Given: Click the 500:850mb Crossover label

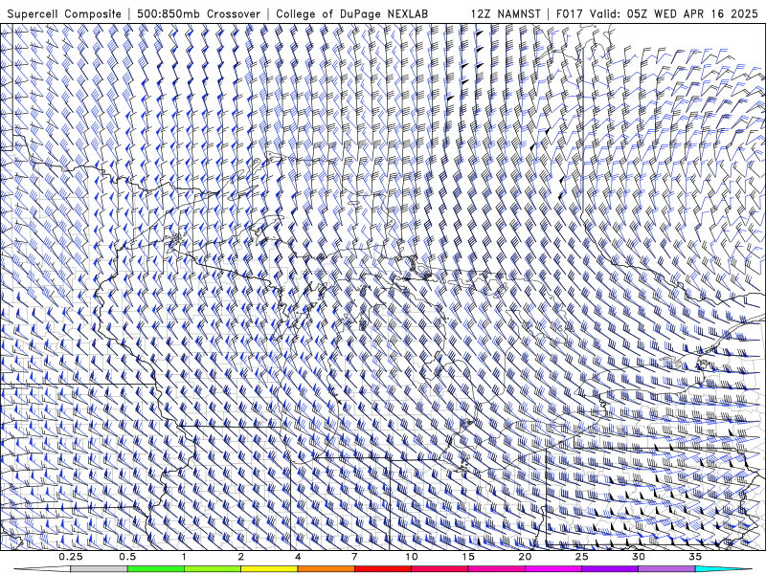Looking at the screenshot, I should coord(199,14).
